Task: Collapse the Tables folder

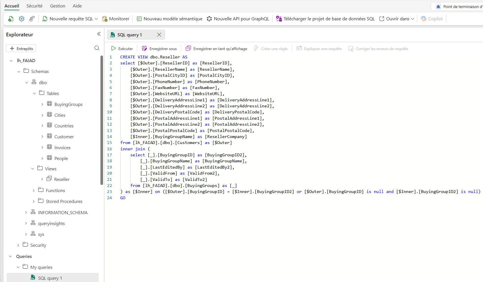Action: (34, 93)
